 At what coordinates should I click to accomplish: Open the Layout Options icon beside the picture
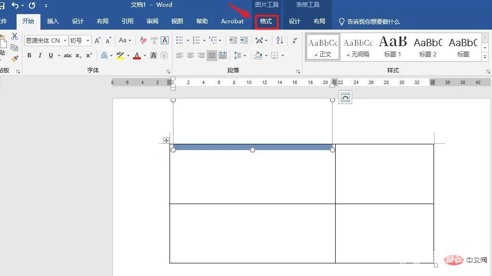coord(345,97)
